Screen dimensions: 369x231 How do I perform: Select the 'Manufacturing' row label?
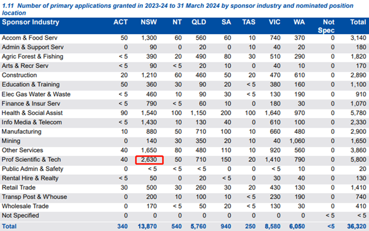pyautogui.click(x=21, y=132)
